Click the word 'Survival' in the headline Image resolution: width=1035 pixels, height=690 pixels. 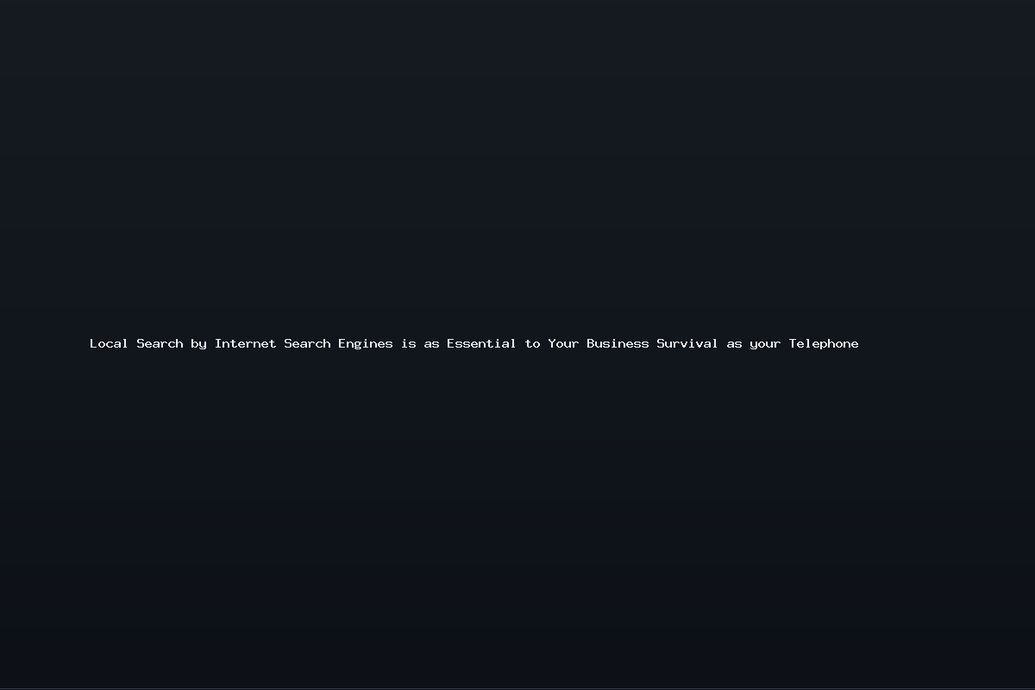(687, 343)
